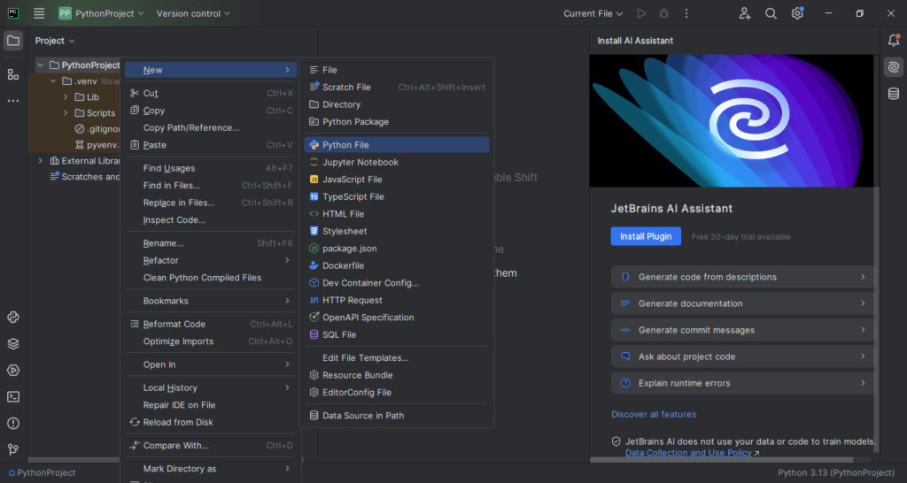Show more tool windows ellipsis
The height and width of the screenshot is (483, 907).
pos(13,101)
